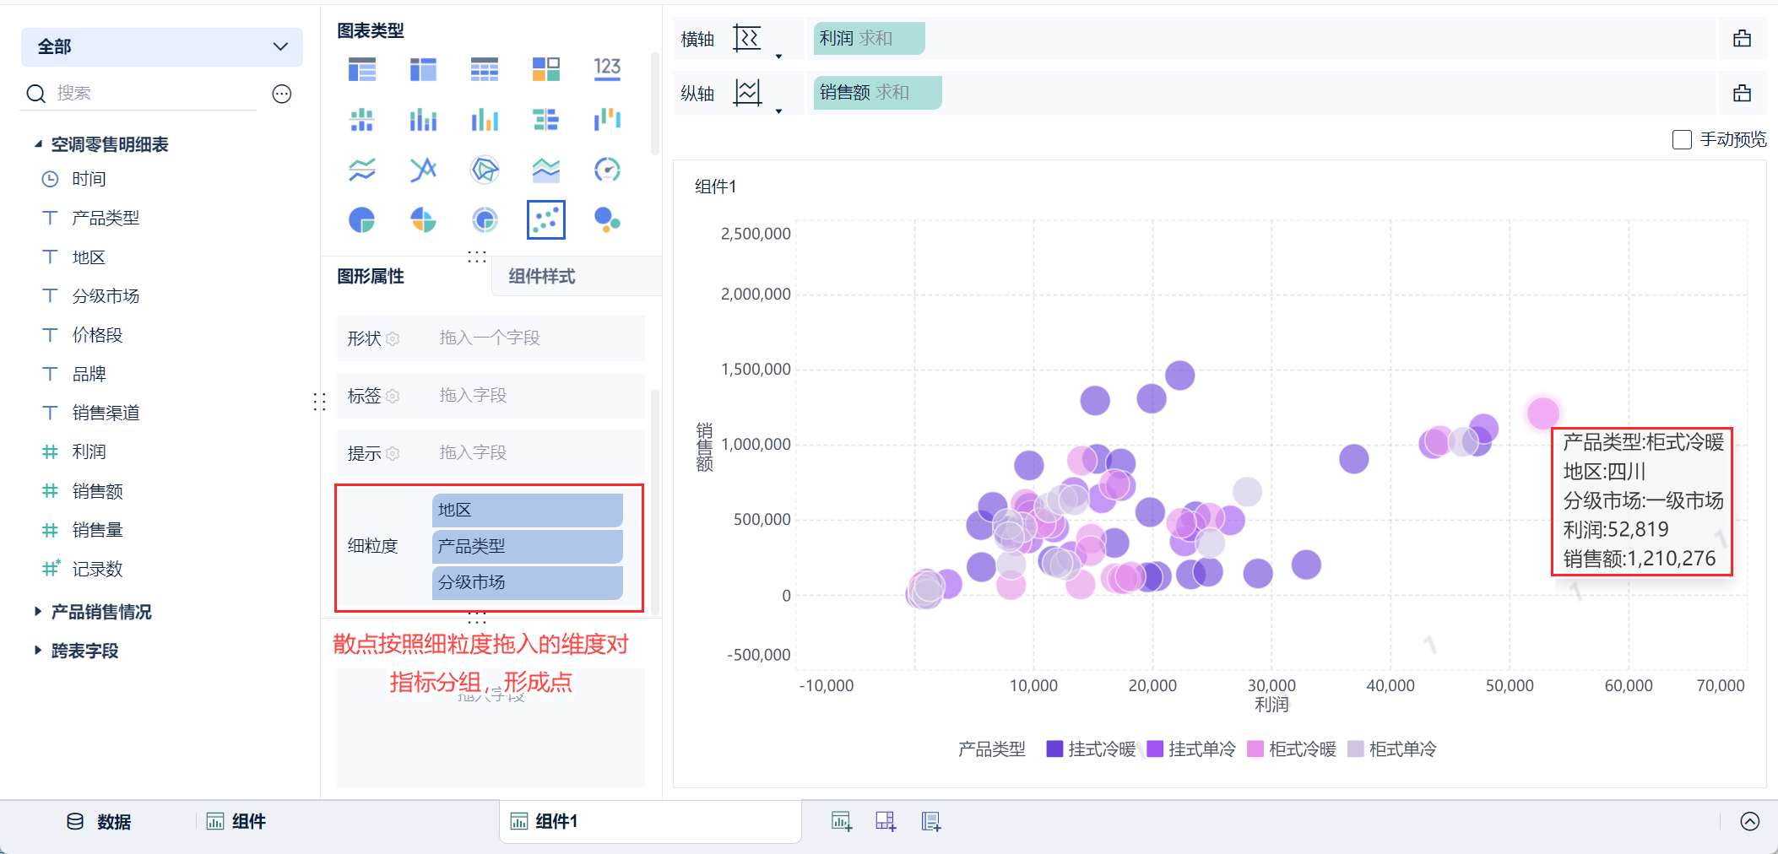1778x854 pixels.
Task: Switch to the 图形属性 tab
Action: point(371,276)
